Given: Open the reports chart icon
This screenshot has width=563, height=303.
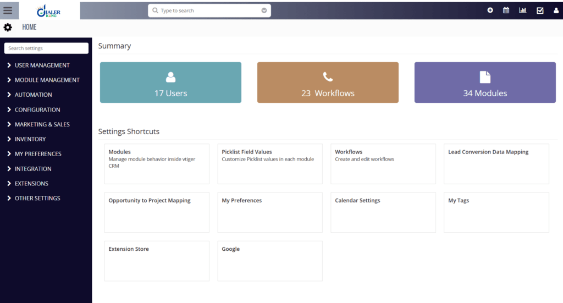Looking at the screenshot, I should [522, 10].
